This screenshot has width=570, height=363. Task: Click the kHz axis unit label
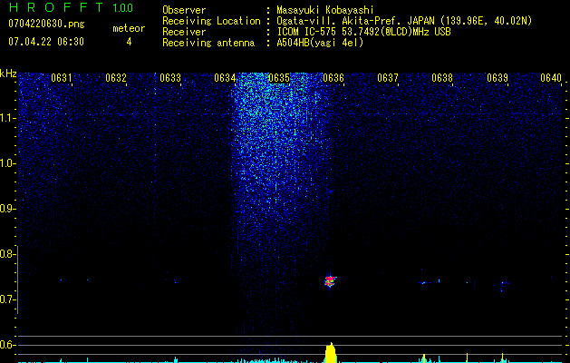[x=8, y=74]
